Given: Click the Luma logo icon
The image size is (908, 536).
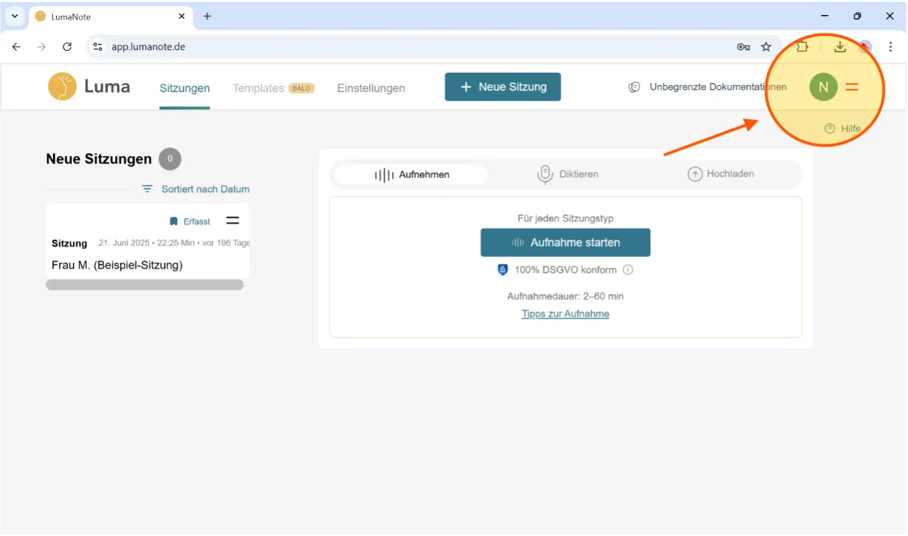Looking at the screenshot, I should click(x=62, y=87).
